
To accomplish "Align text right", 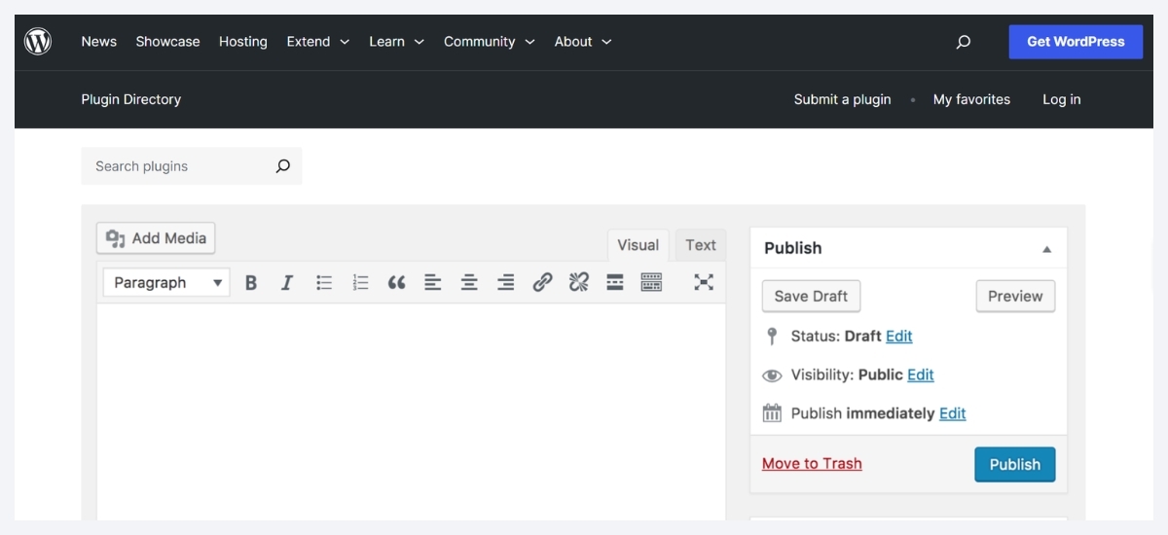I will click(505, 283).
